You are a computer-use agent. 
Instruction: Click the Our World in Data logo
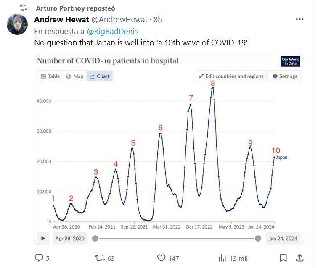tap(290, 61)
